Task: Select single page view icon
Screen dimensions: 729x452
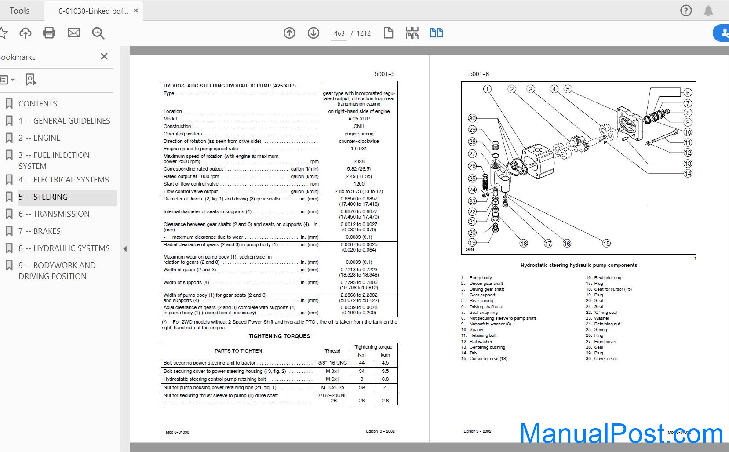Action: click(x=388, y=33)
